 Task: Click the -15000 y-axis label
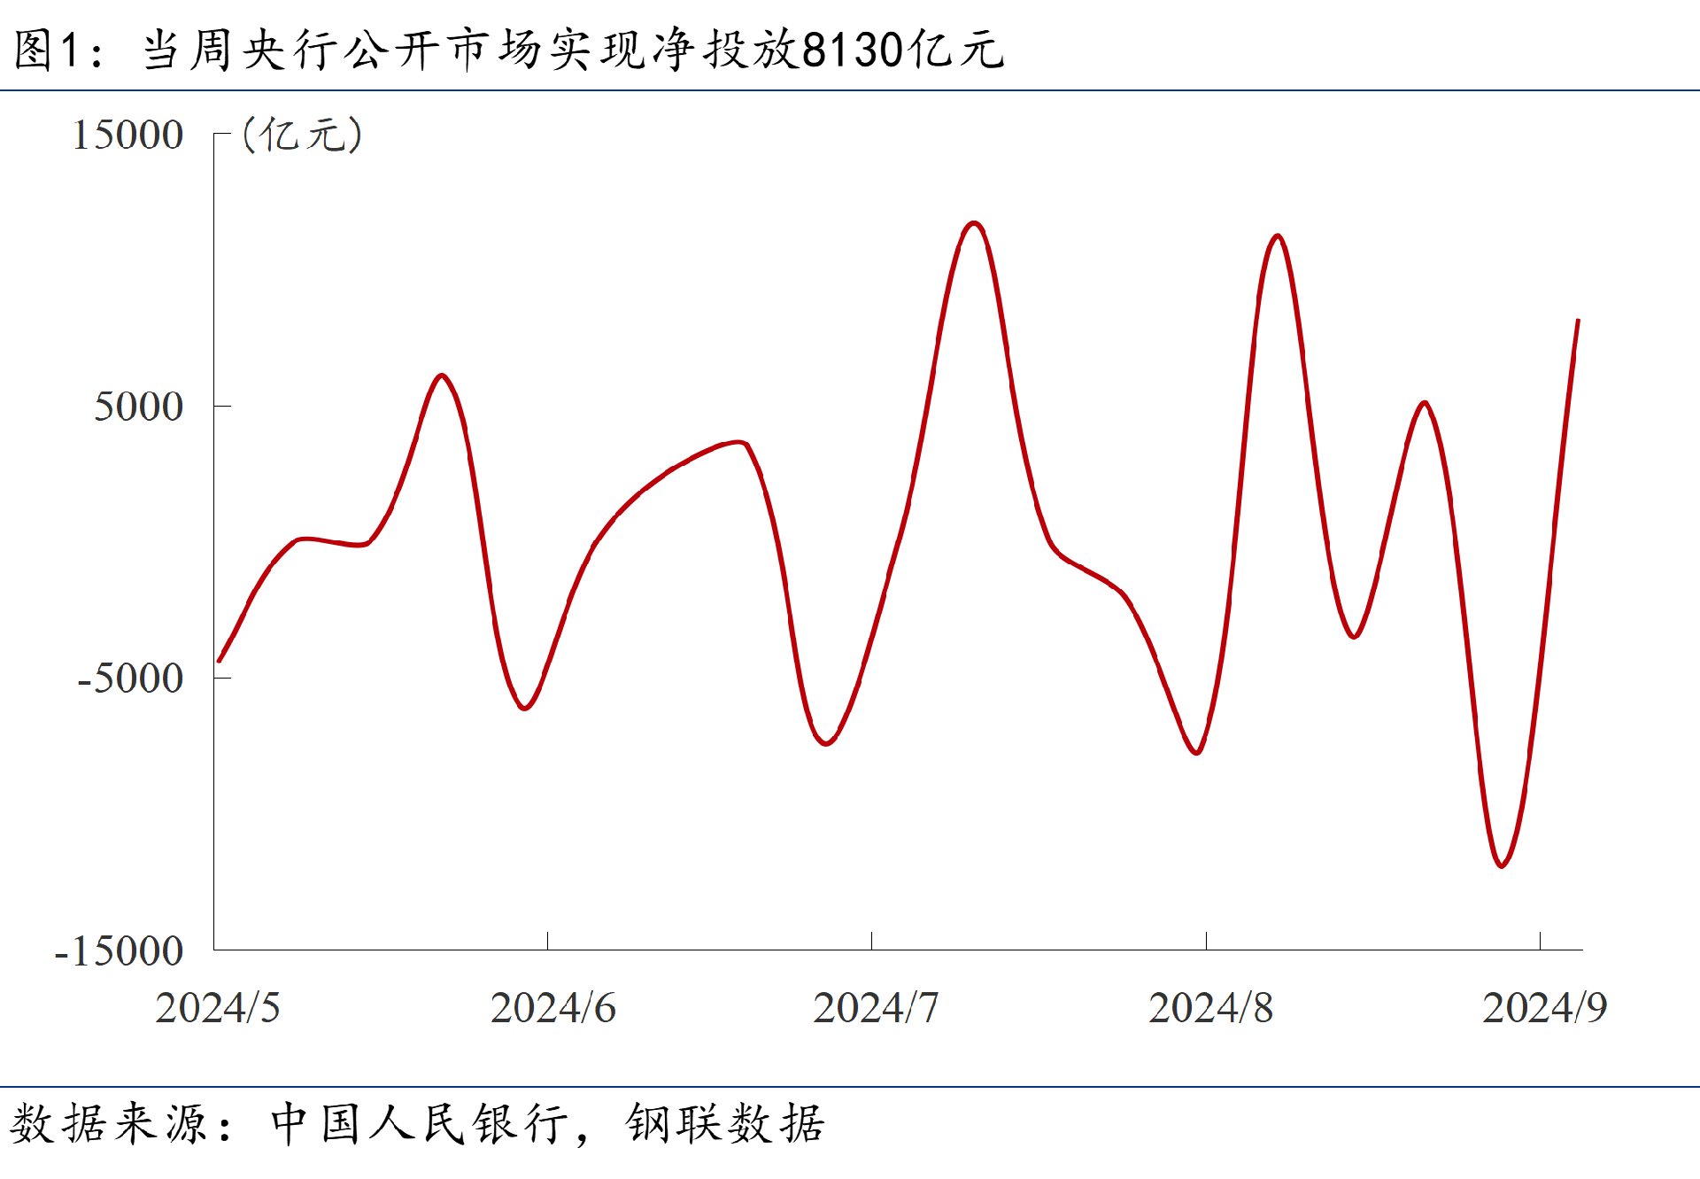pyautogui.click(x=119, y=951)
